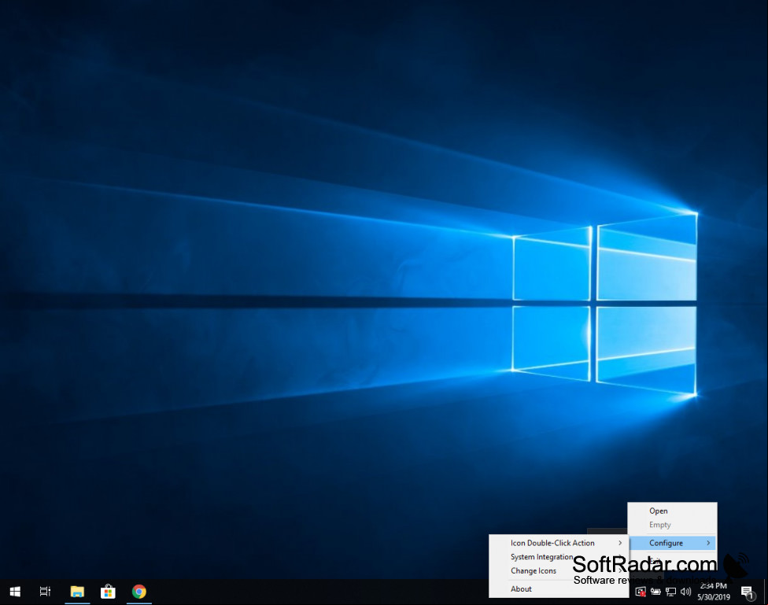Image resolution: width=768 pixels, height=605 pixels.
Task: Choose Open in the tray context menu
Action: (x=672, y=511)
